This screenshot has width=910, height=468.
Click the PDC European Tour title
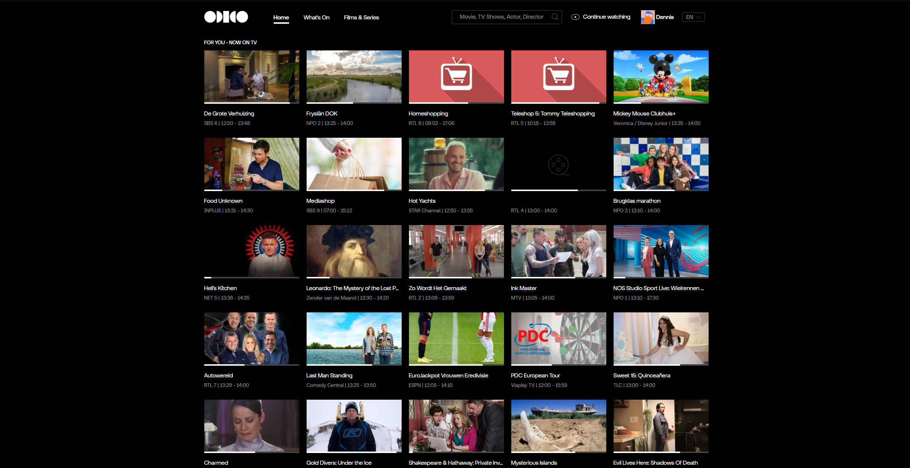[x=535, y=376]
